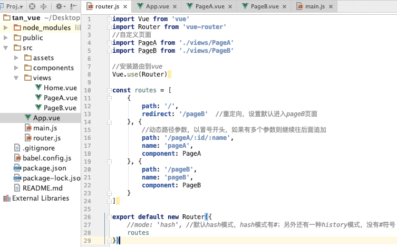
Task: Click the '/pageA/:id/:name' path string
Action: pos(197,138)
